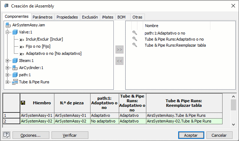The width and height of the screenshot is (239, 141).
Task: Open the Parámetros tab
Action: coord(43,17)
